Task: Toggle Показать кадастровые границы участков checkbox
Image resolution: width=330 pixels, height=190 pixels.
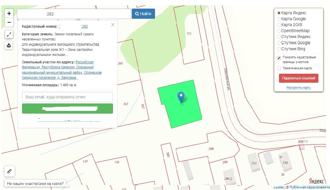Action: [x=279, y=58]
